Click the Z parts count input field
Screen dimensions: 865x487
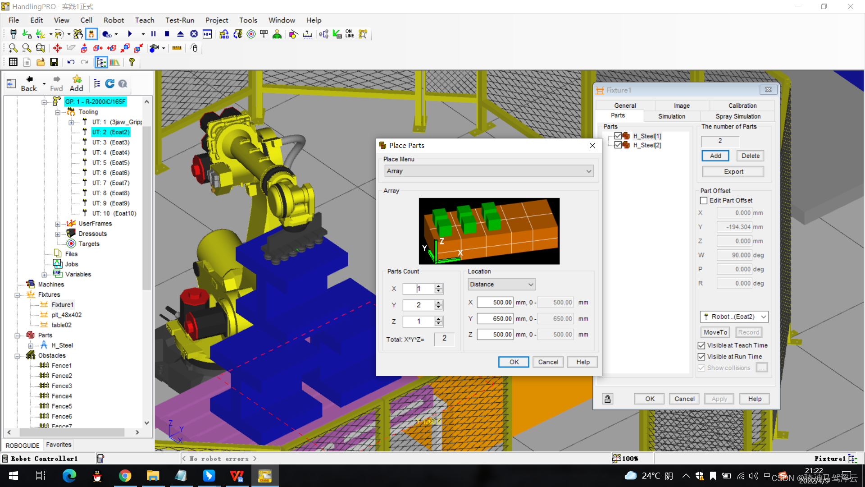click(x=419, y=322)
